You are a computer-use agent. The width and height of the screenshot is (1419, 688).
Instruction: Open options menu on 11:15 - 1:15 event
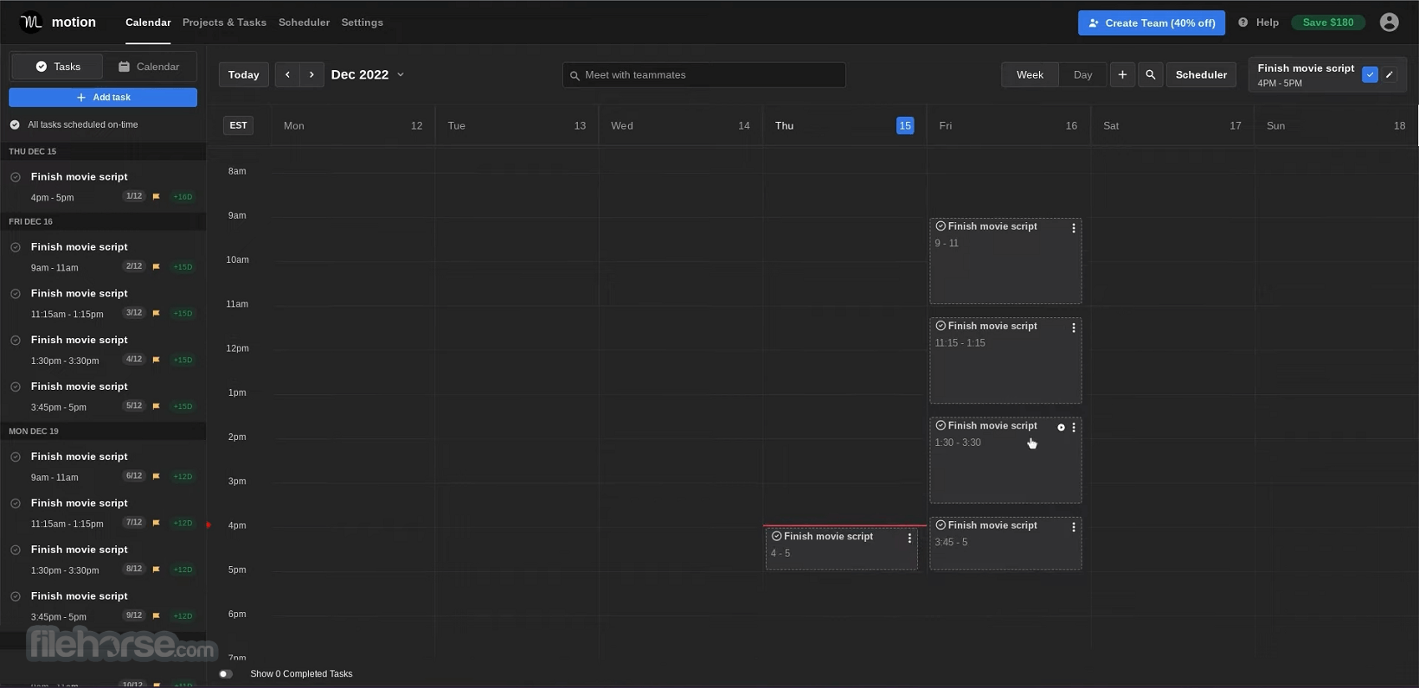point(1074,328)
